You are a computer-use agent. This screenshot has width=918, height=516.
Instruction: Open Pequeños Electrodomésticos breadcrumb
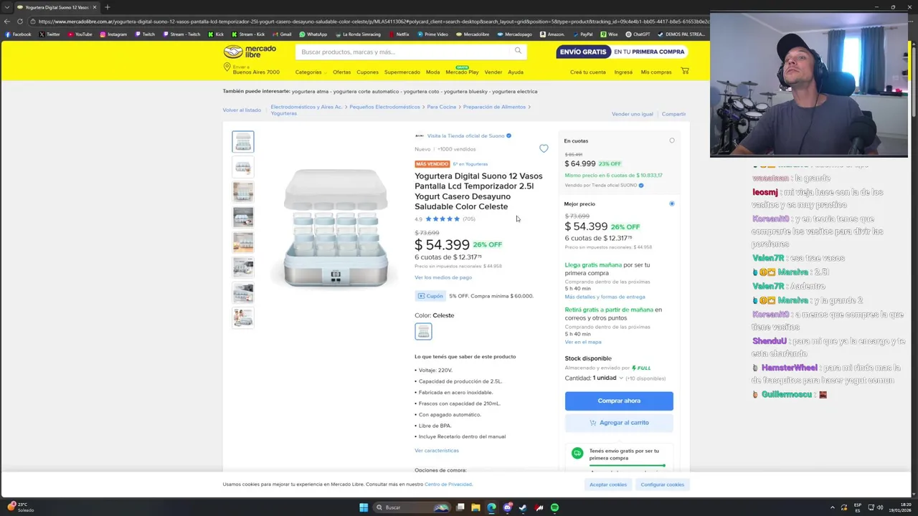(x=384, y=107)
